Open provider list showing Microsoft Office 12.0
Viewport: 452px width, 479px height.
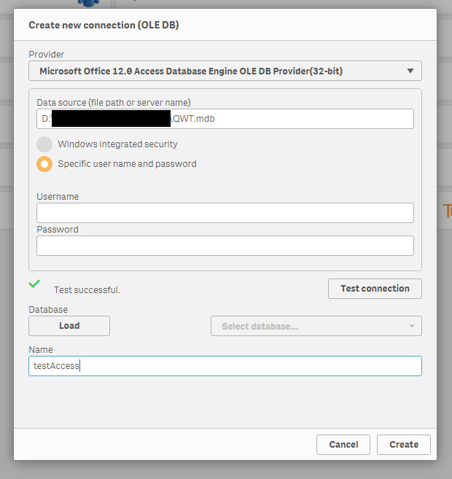[x=219, y=71]
